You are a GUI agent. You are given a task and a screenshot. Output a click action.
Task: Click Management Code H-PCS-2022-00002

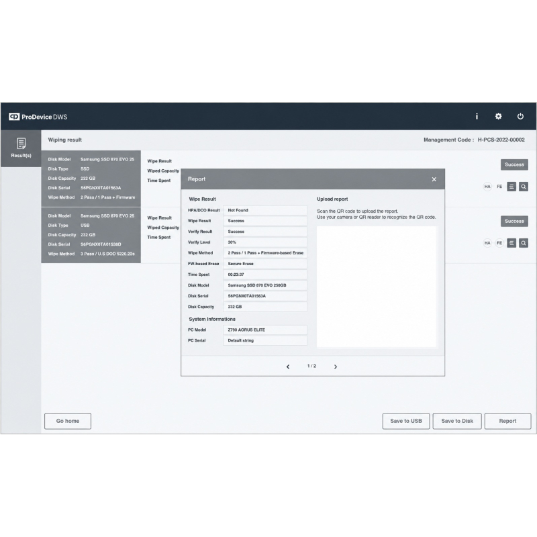[x=474, y=140]
